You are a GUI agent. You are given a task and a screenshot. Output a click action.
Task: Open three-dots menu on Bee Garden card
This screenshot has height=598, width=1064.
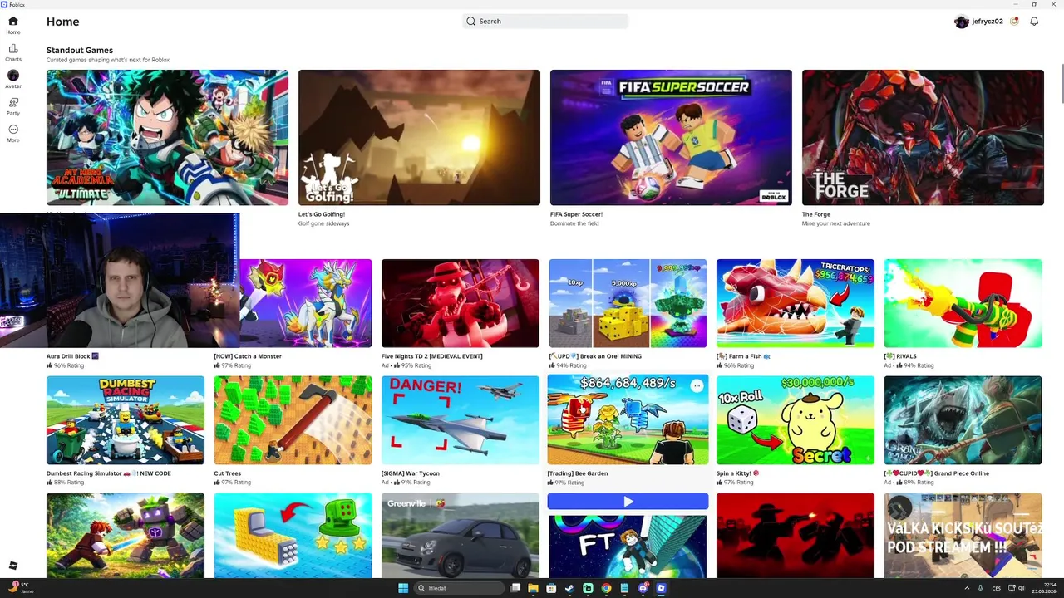point(697,385)
